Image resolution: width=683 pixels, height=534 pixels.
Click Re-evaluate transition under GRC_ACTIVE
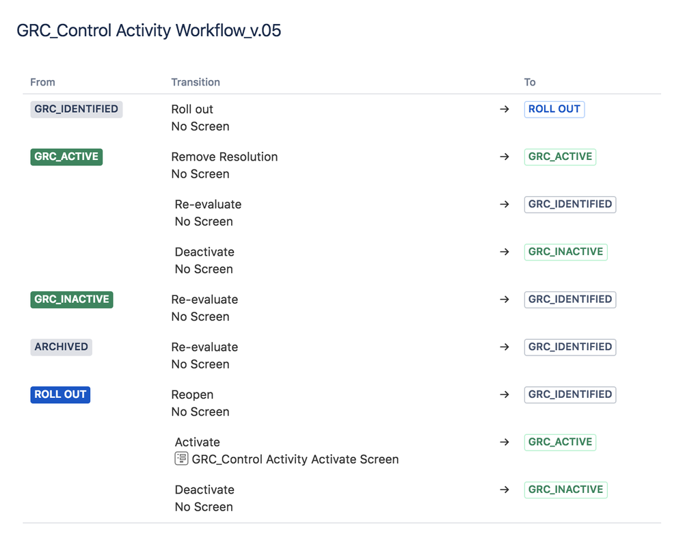(x=208, y=204)
